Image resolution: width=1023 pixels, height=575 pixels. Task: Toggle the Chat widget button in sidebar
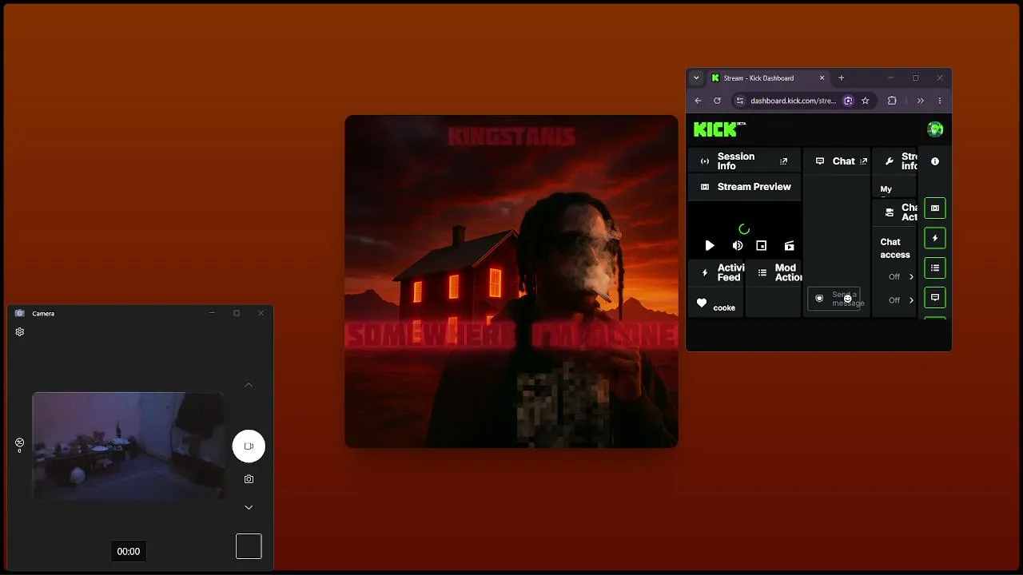[935, 297]
